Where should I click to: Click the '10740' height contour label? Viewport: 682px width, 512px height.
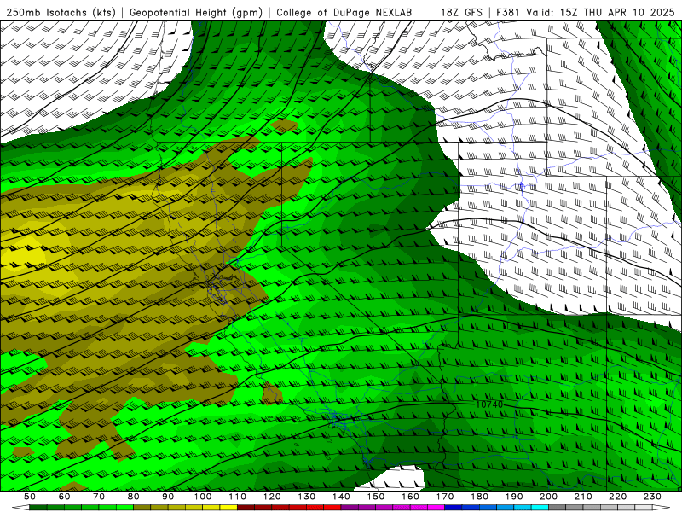(489, 404)
